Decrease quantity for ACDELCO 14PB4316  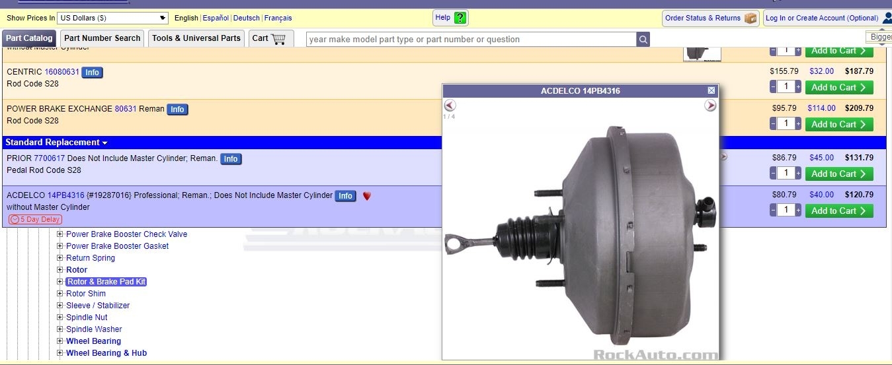(773, 211)
